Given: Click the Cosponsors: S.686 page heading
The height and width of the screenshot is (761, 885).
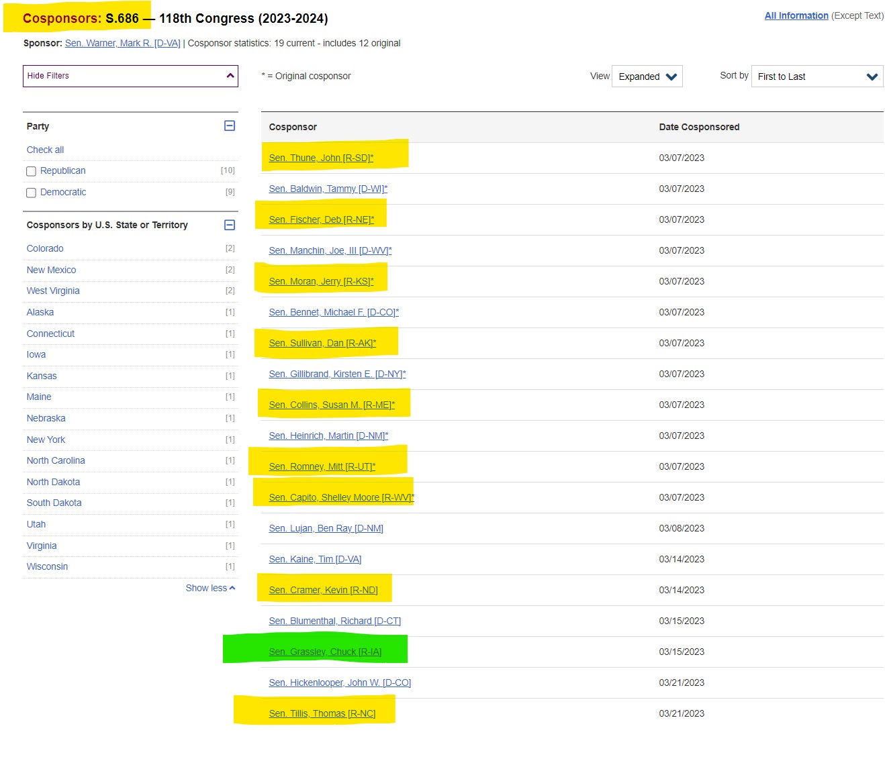Looking at the screenshot, I should tap(81, 18).
